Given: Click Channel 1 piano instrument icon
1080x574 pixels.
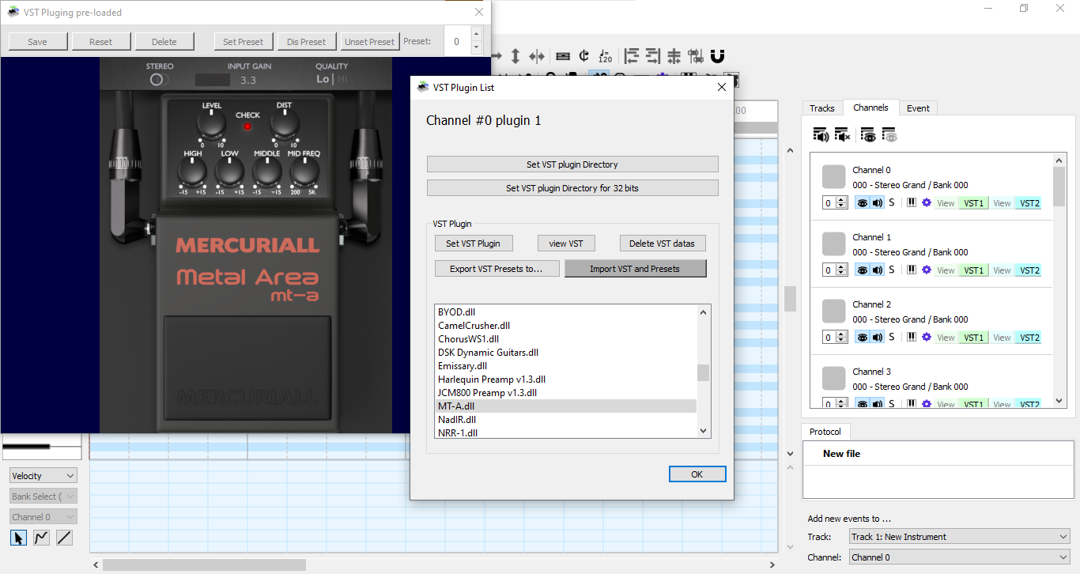Looking at the screenshot, I should [912, 270].
